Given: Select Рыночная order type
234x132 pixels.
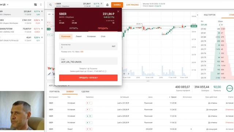Looking at the screenshot, I should 66,36.
